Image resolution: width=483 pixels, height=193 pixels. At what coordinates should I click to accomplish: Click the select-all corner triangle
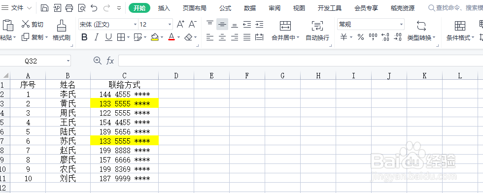5,75
